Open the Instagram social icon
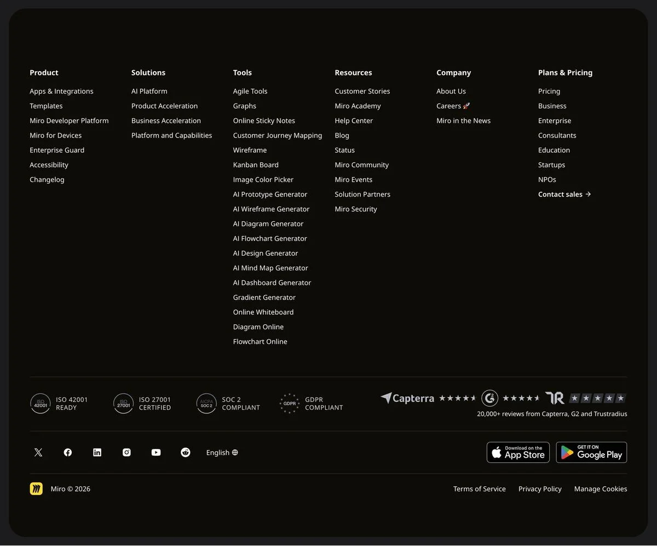 pyautogui.click(x=126, y=452)
